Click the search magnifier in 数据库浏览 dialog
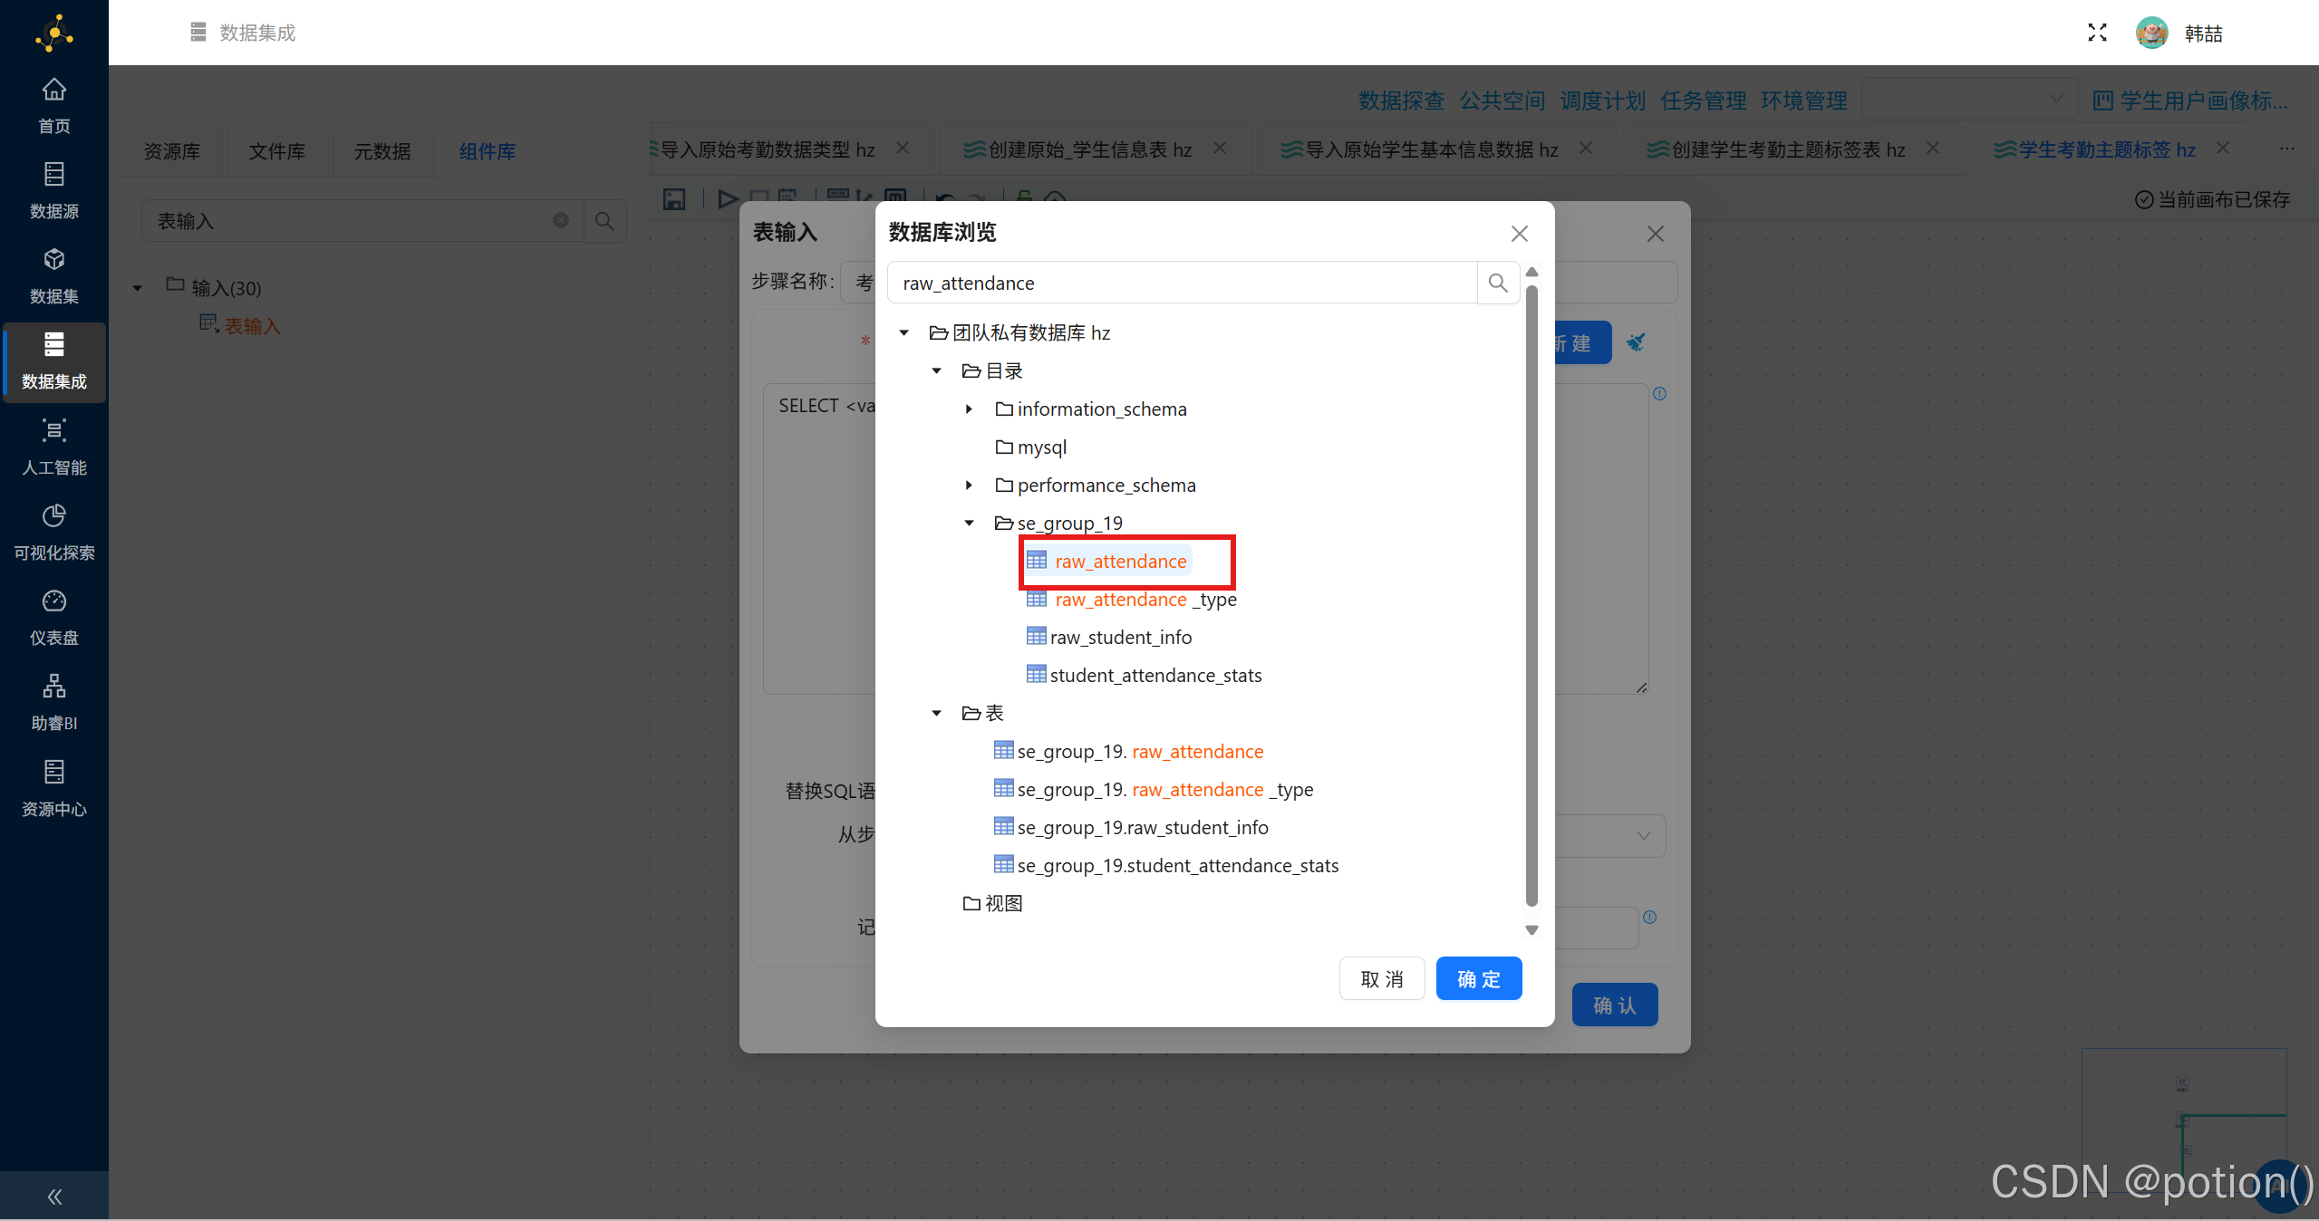Image resolution: width=2319 pixels, height=1221 pixels. 1498,283
